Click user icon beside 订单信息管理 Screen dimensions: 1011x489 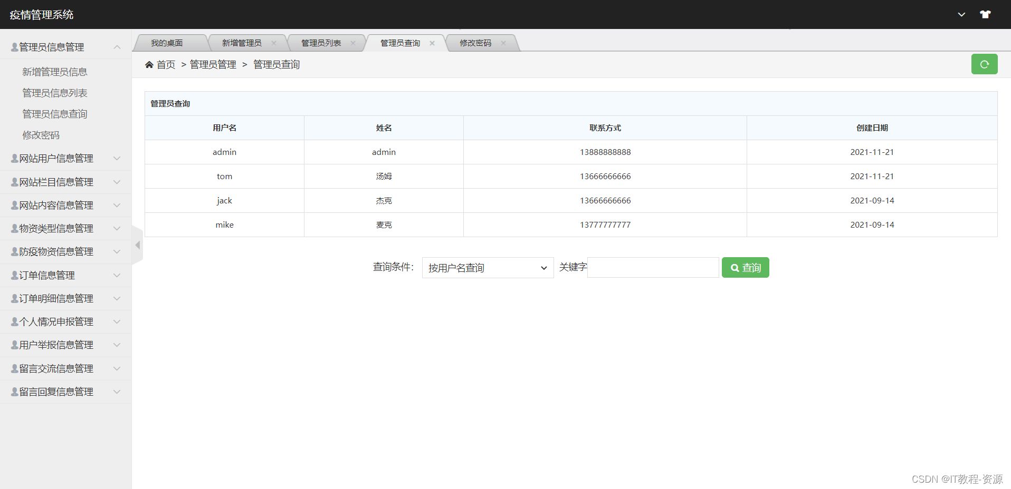(15, 275)
